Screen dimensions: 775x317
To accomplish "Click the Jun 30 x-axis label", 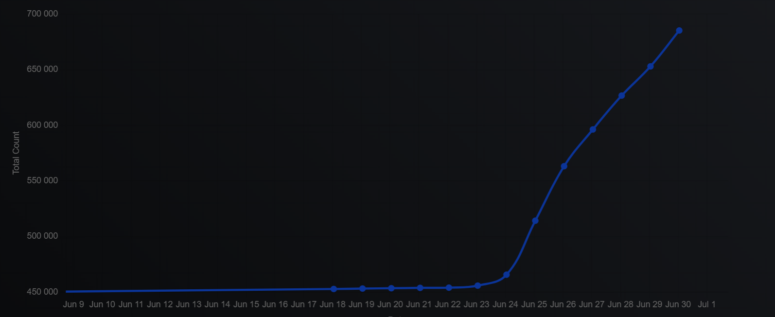I will [678, 304].
